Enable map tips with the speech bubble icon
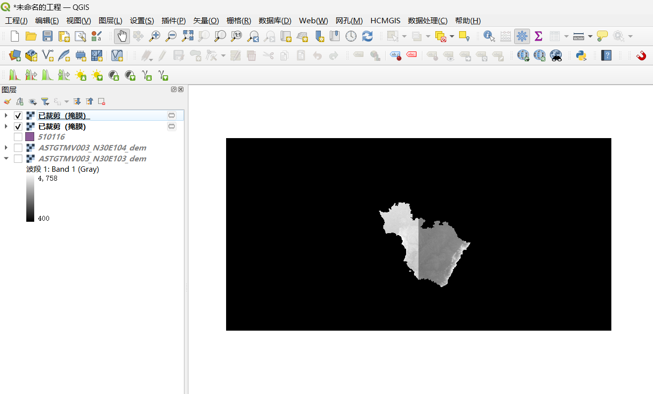The width and height of the screenshot is (653, 394). pos(602,36)
